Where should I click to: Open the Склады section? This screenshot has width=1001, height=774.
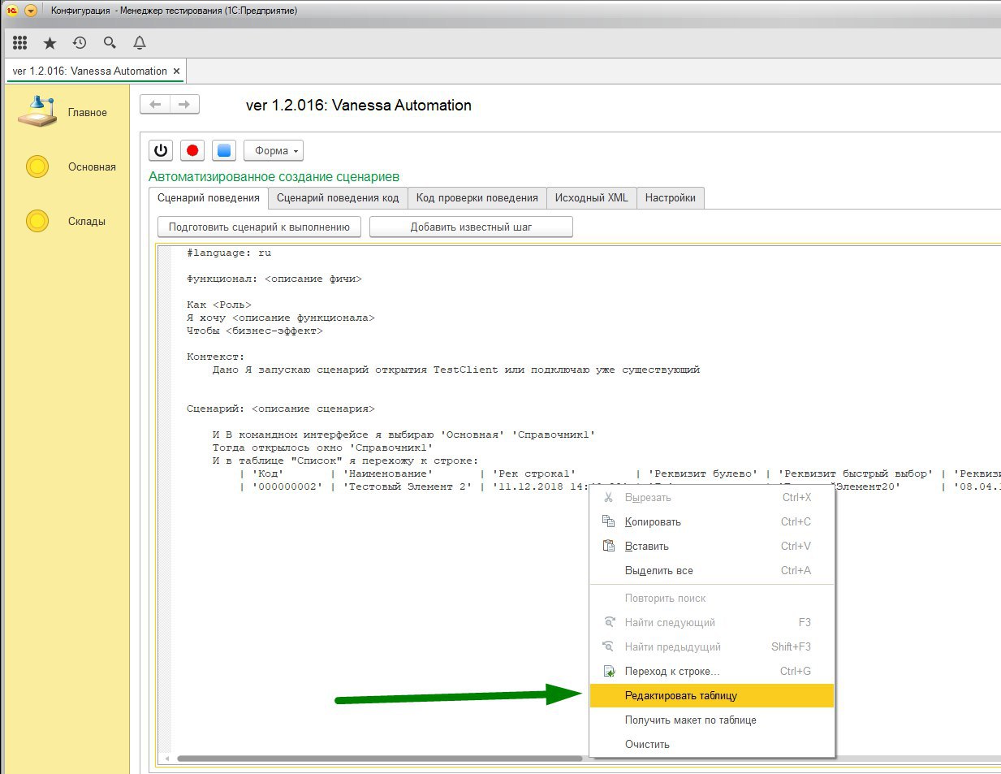coord(65,221)
